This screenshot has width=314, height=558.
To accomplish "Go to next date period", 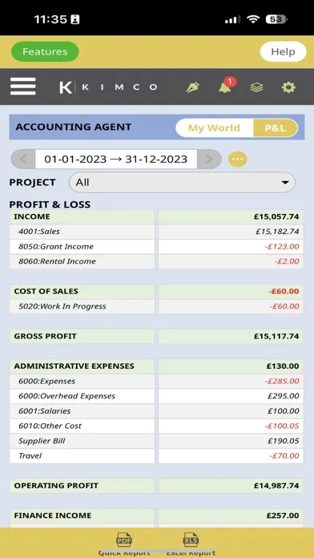I will 209,159.
